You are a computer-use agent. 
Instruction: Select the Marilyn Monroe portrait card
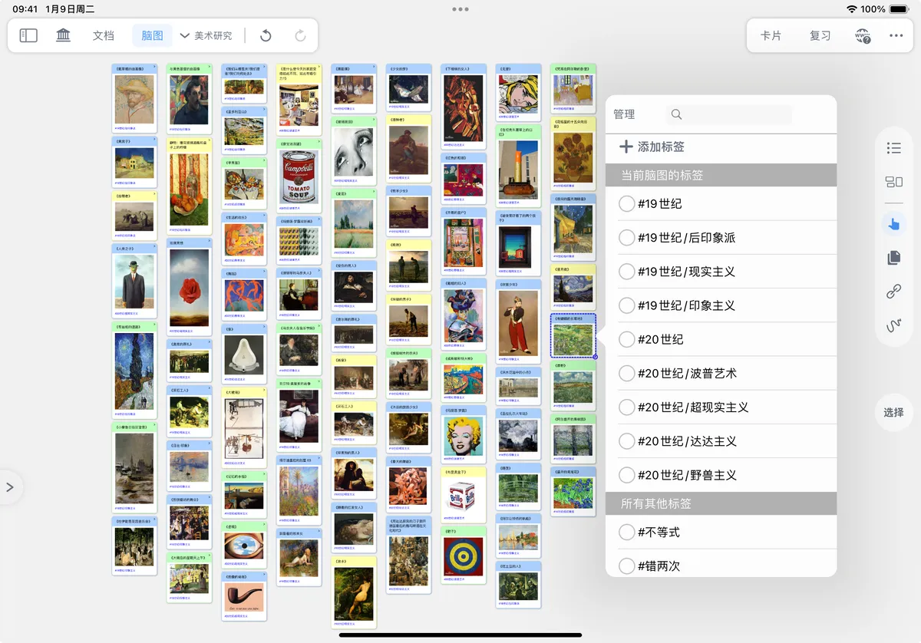pos(464,435)
